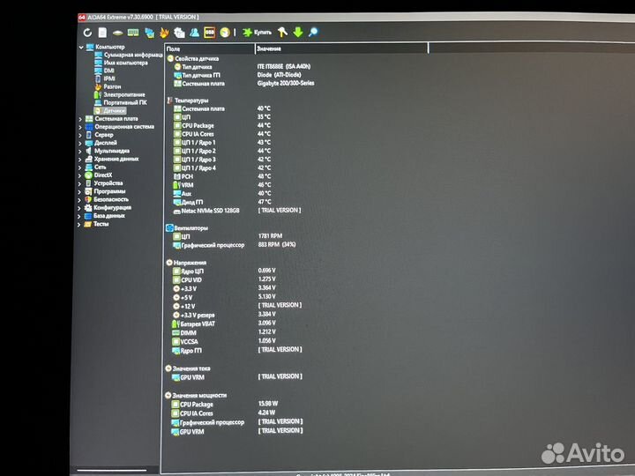The height and width of the screenshot is (476, 635).
Task: Expand the Сервер tree chevron
Action: (79, 136)
